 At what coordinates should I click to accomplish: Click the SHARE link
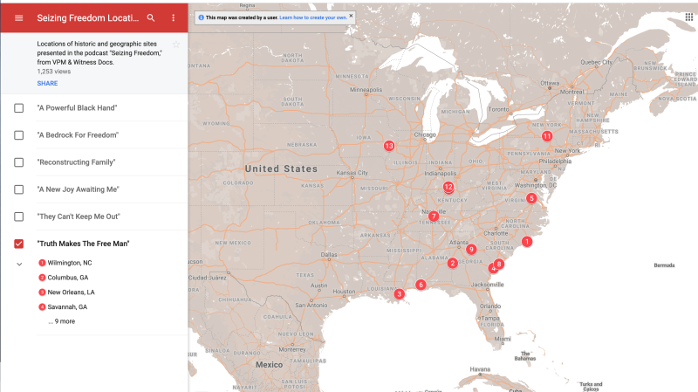pos(48,83)
